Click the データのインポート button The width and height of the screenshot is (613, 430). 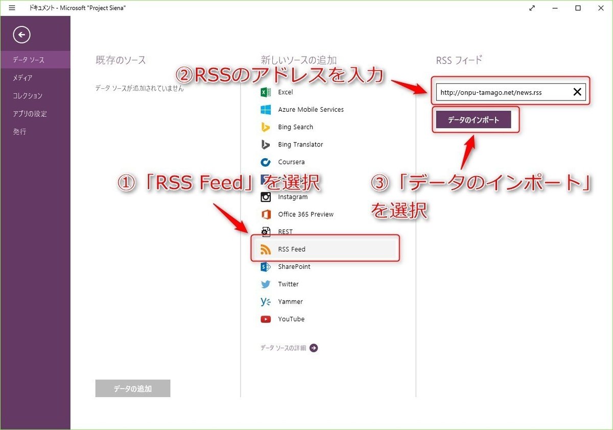(474, 120)
